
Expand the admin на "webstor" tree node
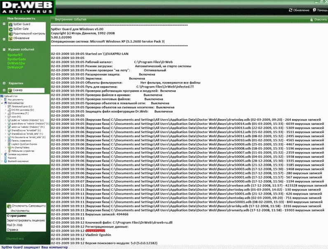tap(6, 127)
